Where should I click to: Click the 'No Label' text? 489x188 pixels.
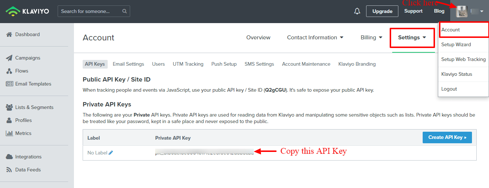pos(97,153)
